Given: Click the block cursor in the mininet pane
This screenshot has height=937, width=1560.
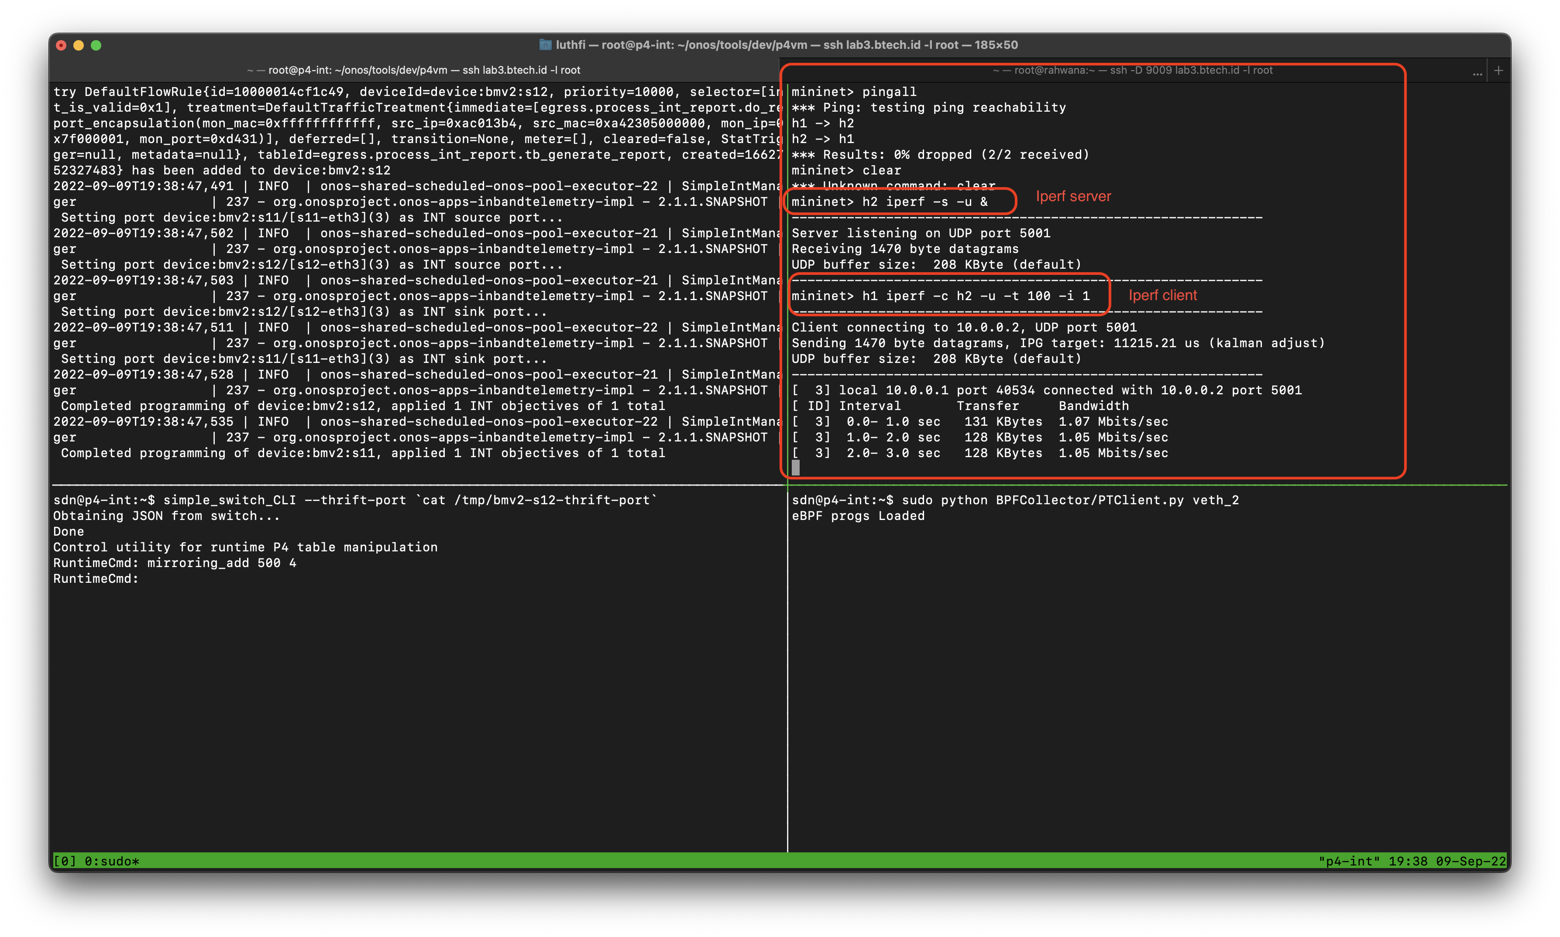Looking at the screenshot, I should coord(796,468).
